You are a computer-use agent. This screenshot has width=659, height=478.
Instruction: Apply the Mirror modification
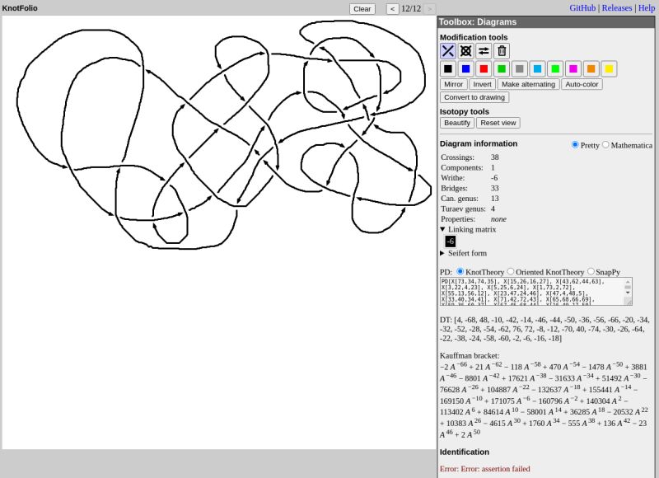coord(453,84)
